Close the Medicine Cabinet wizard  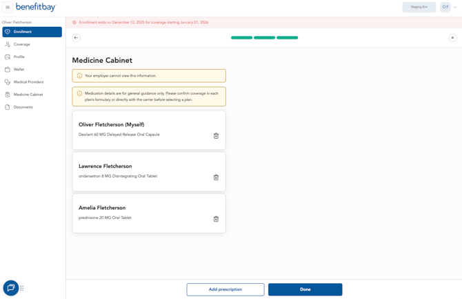click(x=452, y=38)
